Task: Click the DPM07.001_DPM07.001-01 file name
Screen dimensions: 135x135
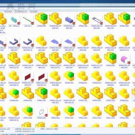Action: click(69, 102)
